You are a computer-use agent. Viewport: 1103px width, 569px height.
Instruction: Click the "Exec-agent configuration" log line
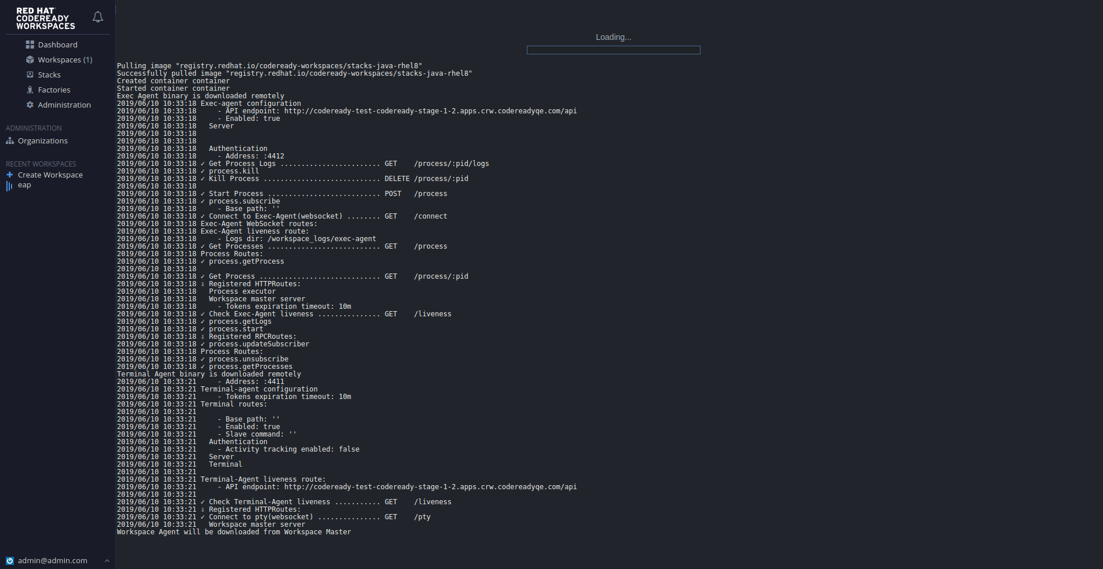coord(209,104)
